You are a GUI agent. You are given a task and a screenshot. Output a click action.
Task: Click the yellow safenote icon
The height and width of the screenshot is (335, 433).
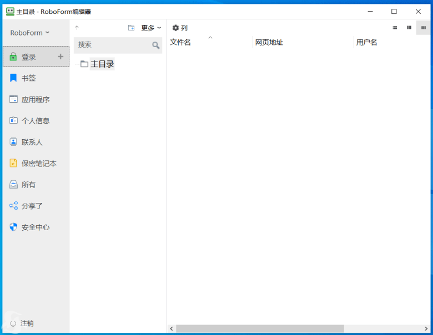tap(13, 163)
